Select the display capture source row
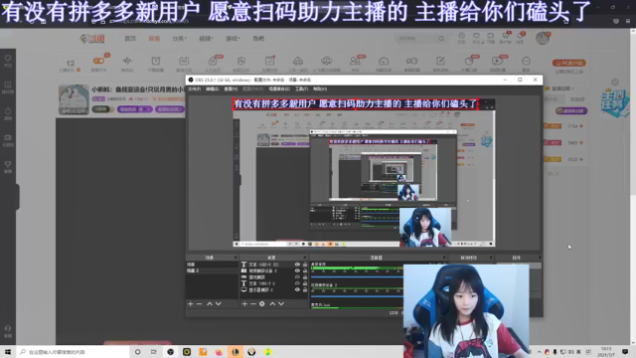 (274, 289)
